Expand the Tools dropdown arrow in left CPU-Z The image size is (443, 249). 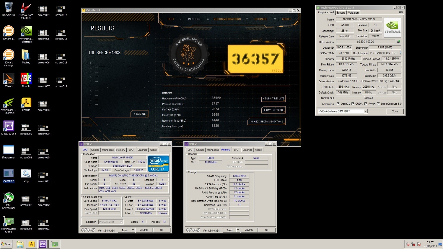pos(133,230)
